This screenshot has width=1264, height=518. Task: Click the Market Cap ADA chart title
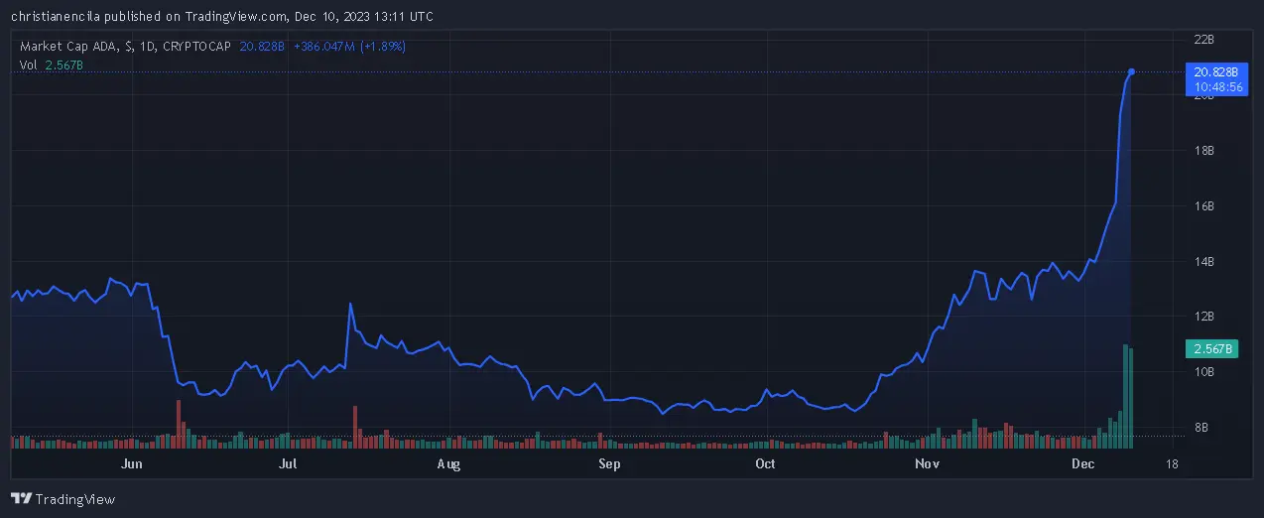126,47
